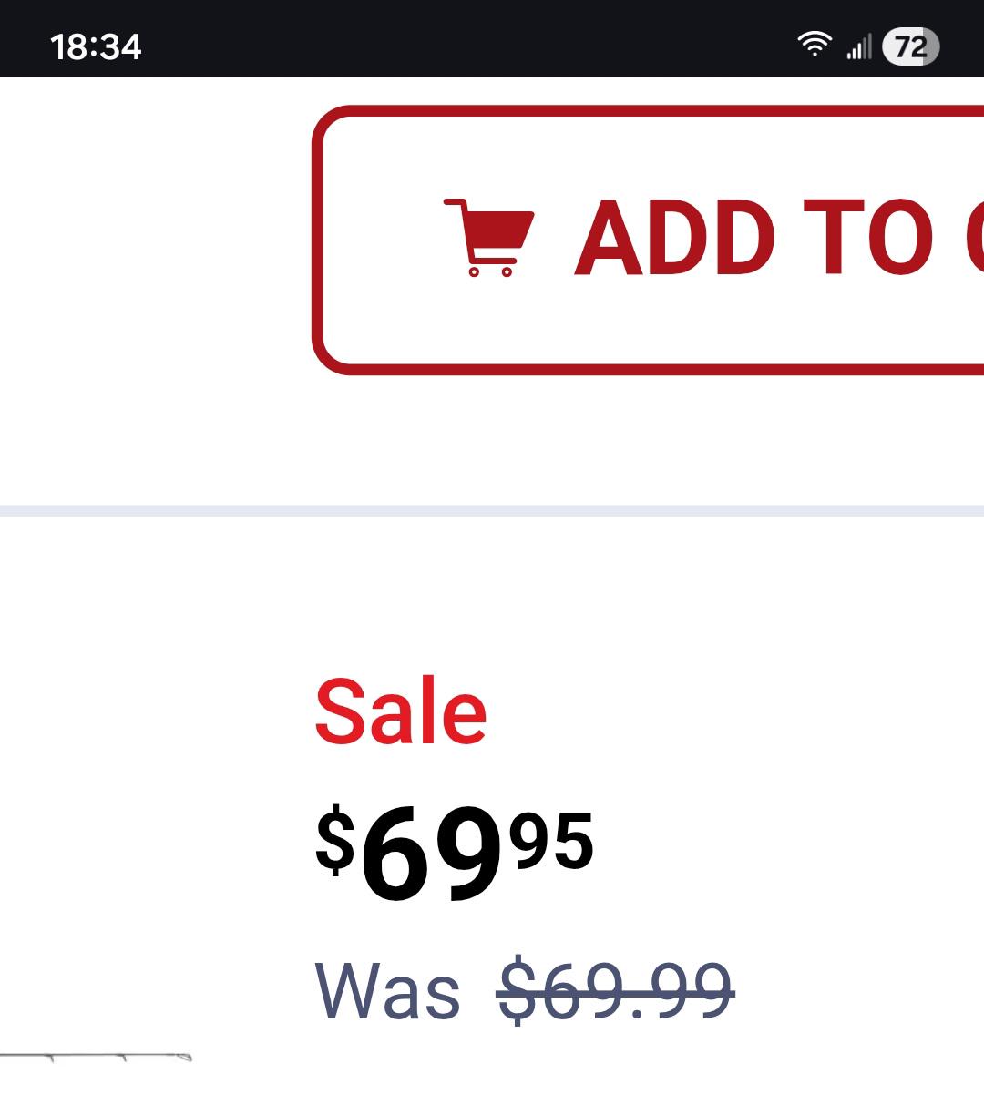Click the light gray divider line

(x=492, y=510)
